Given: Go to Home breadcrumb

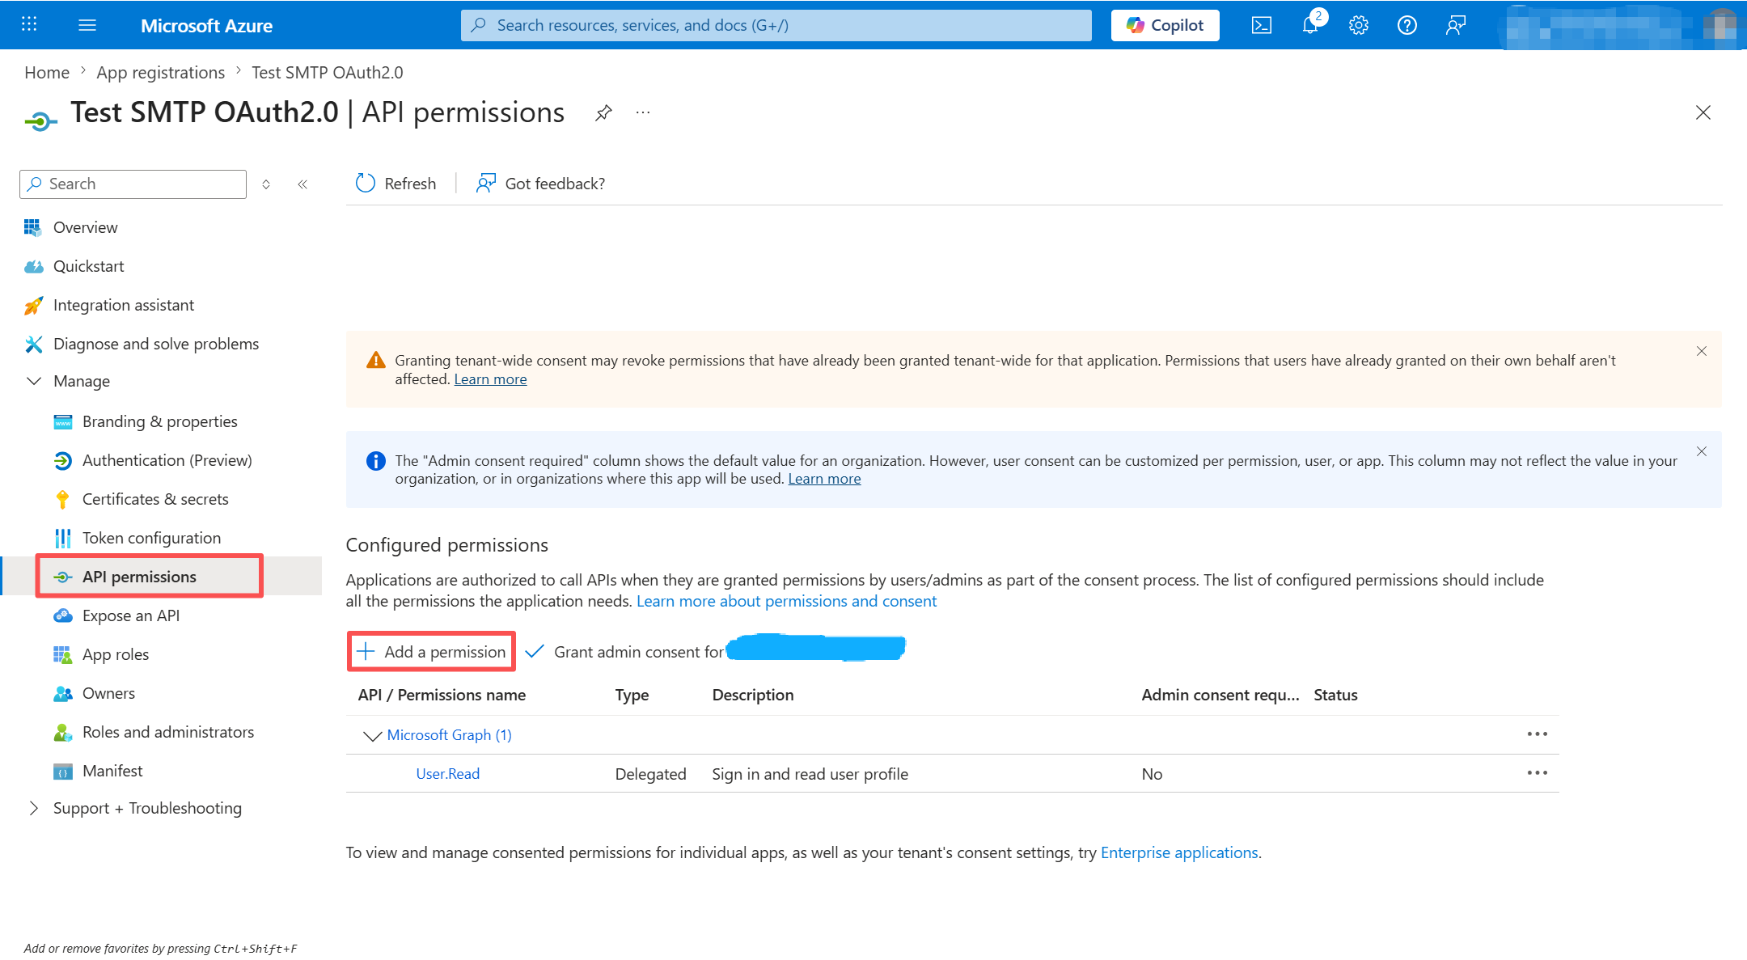Looking at the screenshot, I should click(x=47, y=73).
